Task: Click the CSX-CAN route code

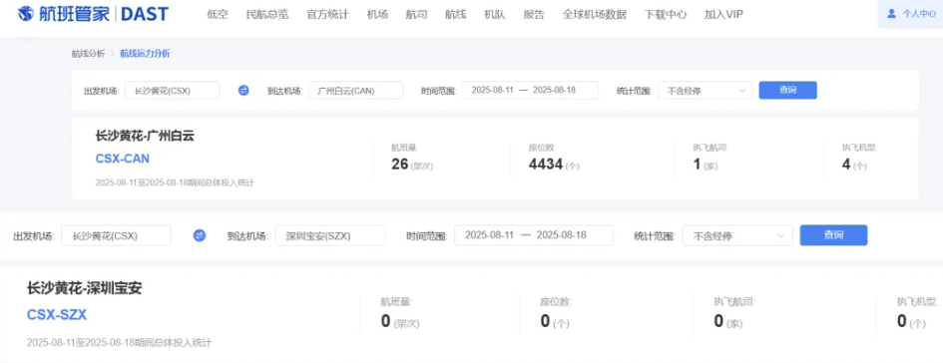Action: 123,159
